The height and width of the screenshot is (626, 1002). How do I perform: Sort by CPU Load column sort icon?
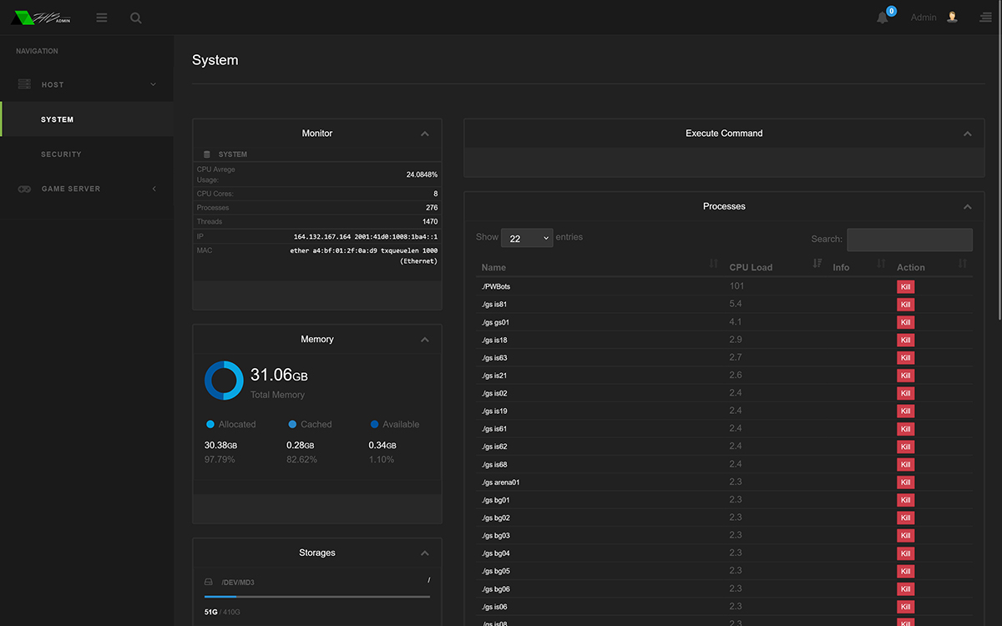click(x=817, y=264)
